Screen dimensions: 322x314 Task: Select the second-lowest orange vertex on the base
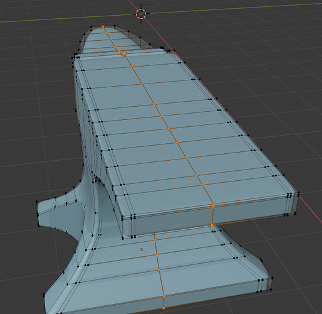164,296
